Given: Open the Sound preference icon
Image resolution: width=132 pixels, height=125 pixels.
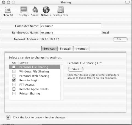Looking at the screenshot, I should tap(35, 12).
